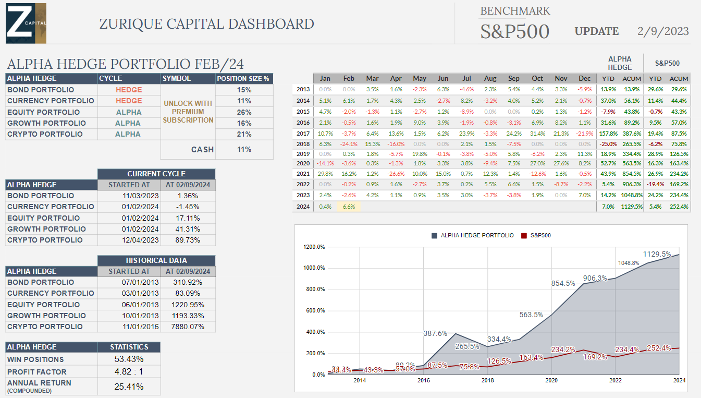Click the 07/01/2013 start date cell
The image size is (701, 398).
tap(129, 282)
